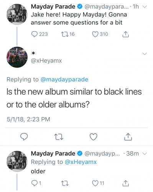Open the @maydayparade link in Replying to

64,79
